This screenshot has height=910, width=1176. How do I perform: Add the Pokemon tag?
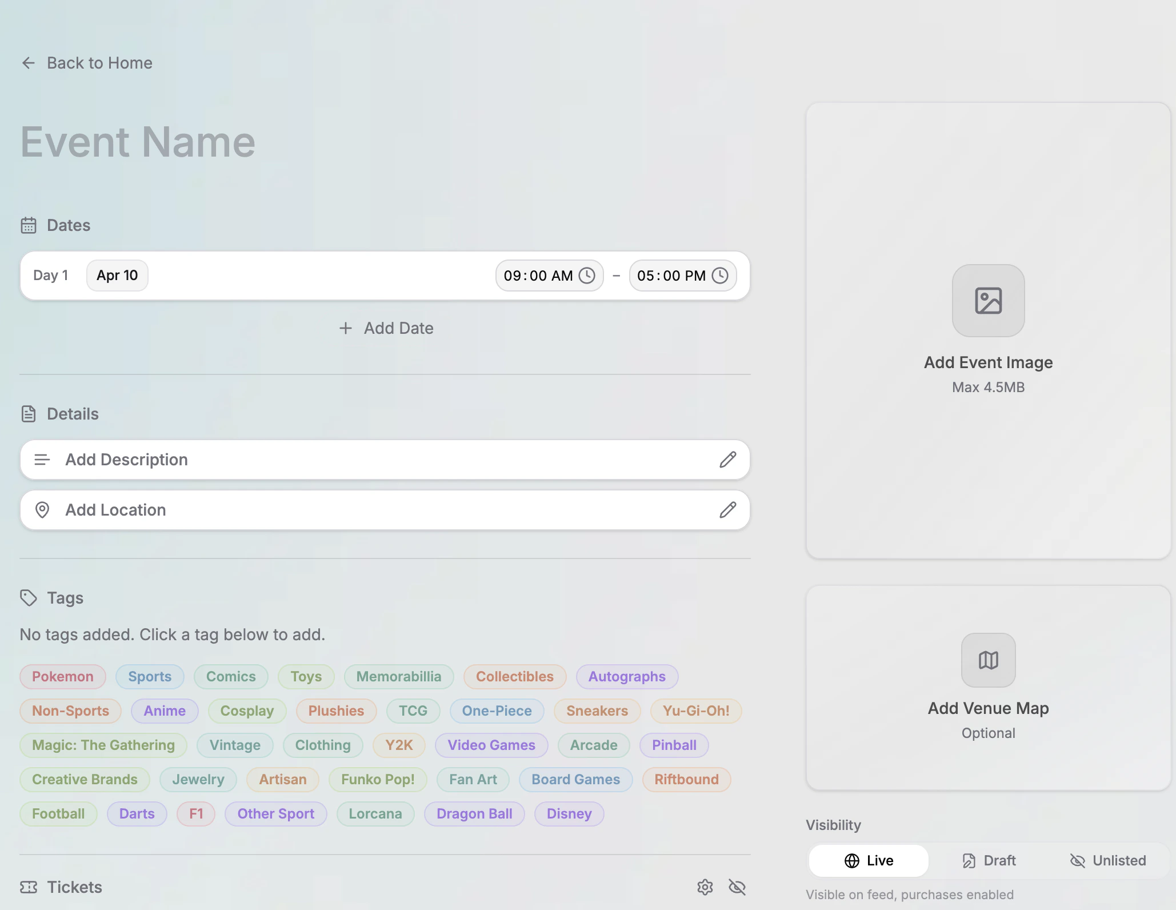pos(63,677)
